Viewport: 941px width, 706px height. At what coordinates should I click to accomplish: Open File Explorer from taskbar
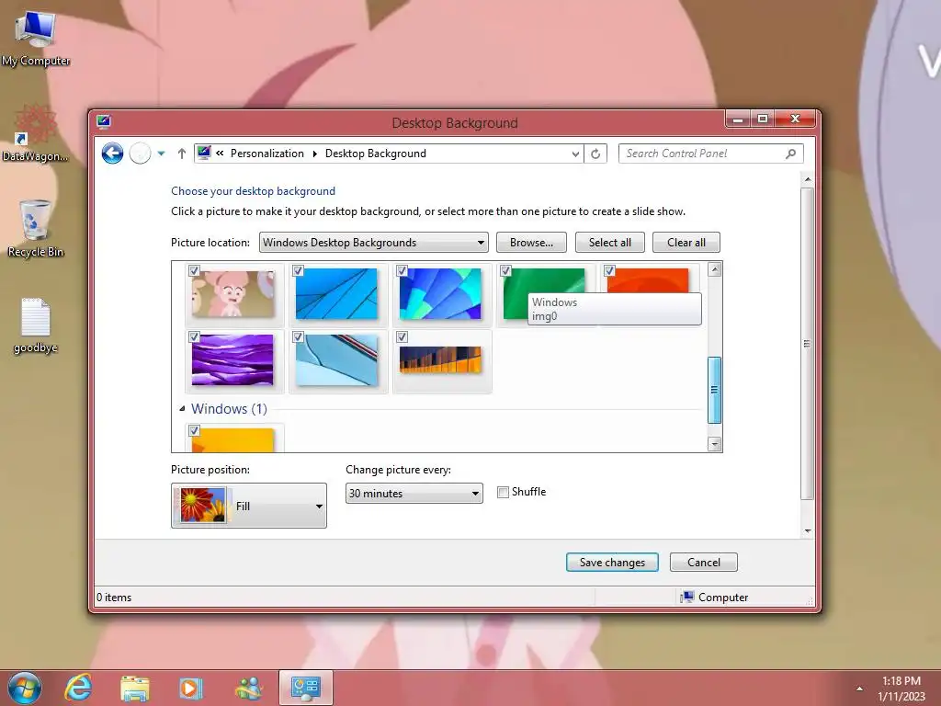point(135,688)
